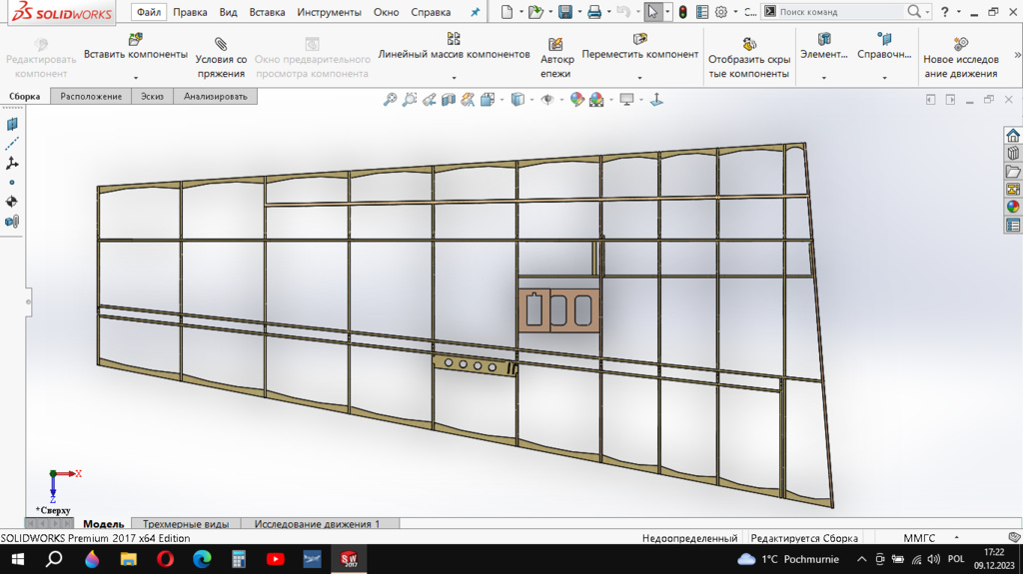Click Новое исследование движения button
Viewport: 1023px width, 574px height.
(960, 44)
